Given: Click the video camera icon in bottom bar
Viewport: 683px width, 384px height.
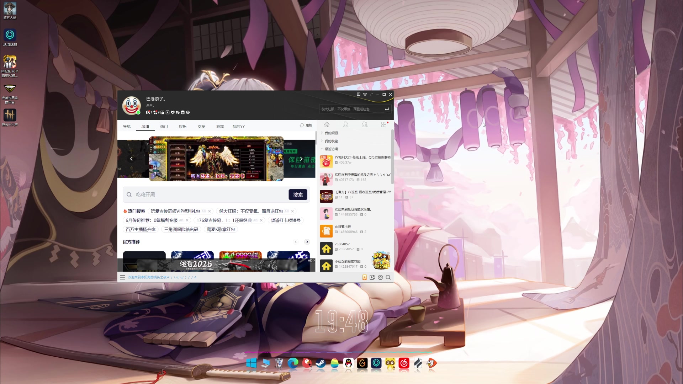Looking at the screenshot, I should (372, 277).
